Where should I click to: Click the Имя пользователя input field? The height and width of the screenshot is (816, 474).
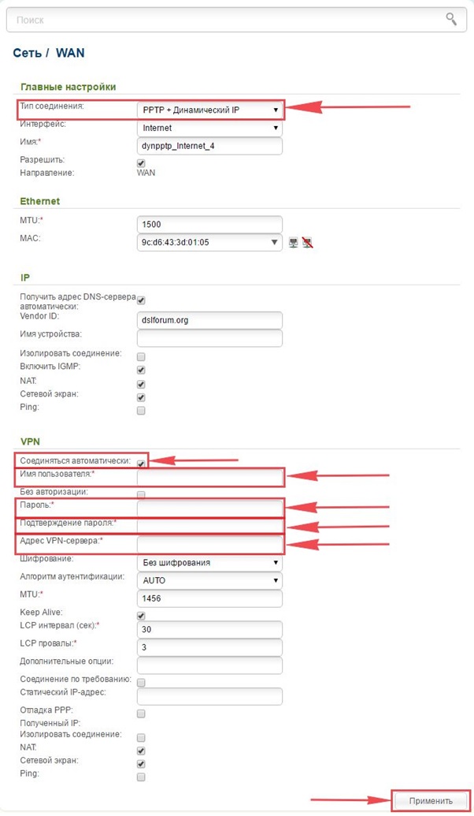[x=209, y=475]
